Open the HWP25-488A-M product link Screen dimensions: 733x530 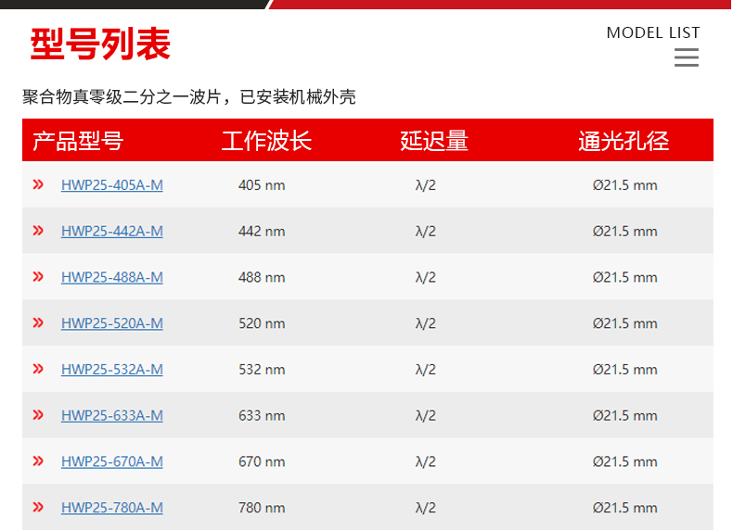(112, 277)
